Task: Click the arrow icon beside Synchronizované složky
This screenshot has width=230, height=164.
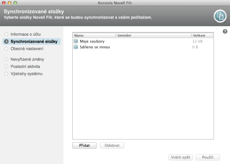Action: pos(6,41)
